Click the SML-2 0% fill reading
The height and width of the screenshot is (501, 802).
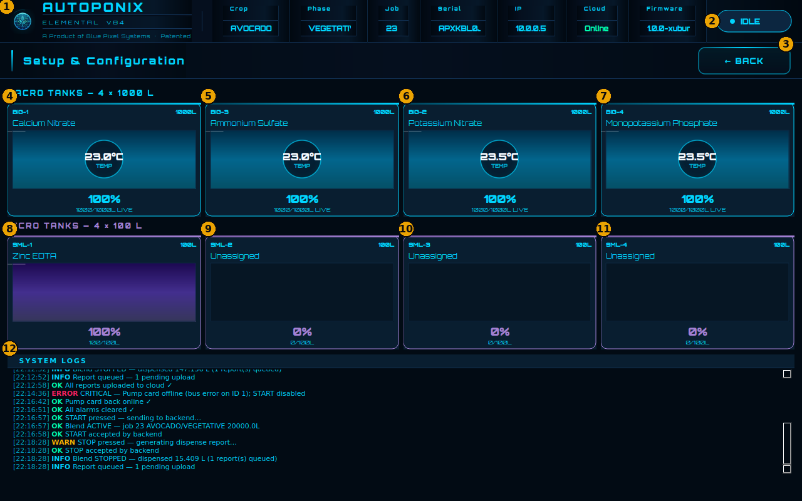click(x=302, y=332)
